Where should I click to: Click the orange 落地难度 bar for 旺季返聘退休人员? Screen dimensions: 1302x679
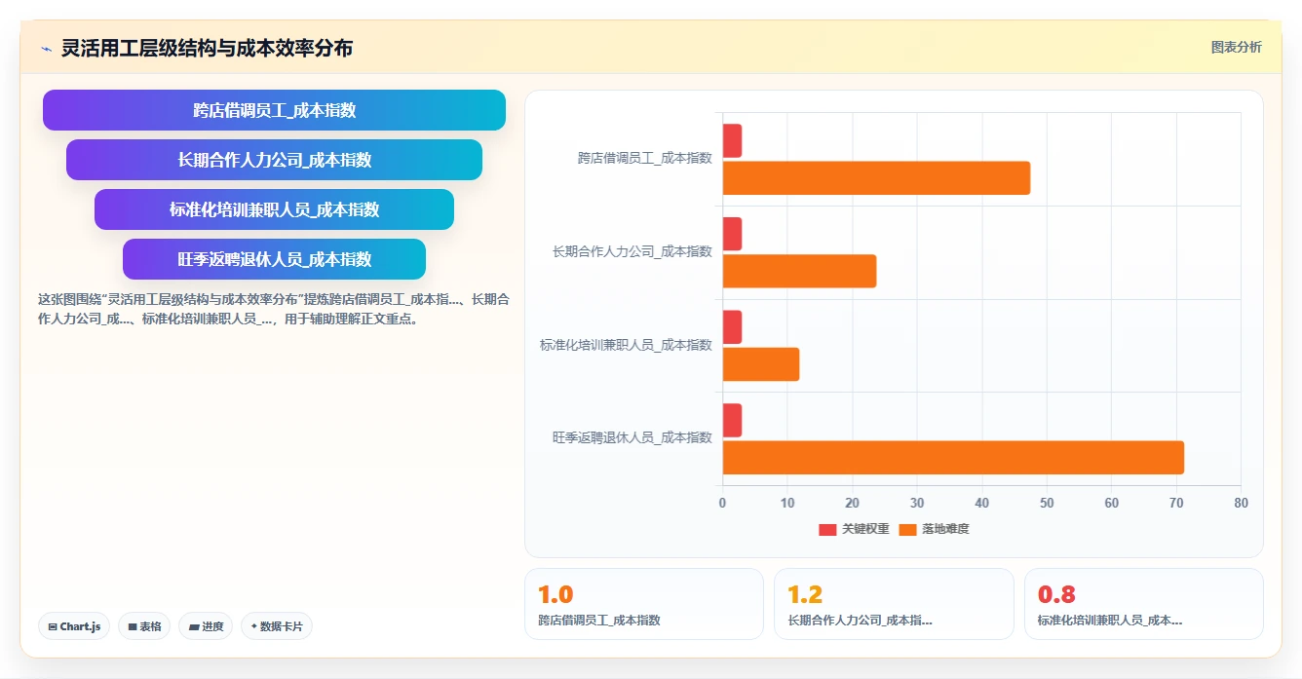(x=953, y=458)
